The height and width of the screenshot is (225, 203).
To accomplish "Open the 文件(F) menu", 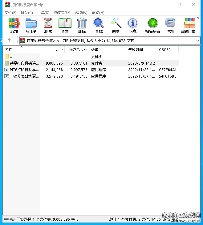I will [x=10, y=13].
